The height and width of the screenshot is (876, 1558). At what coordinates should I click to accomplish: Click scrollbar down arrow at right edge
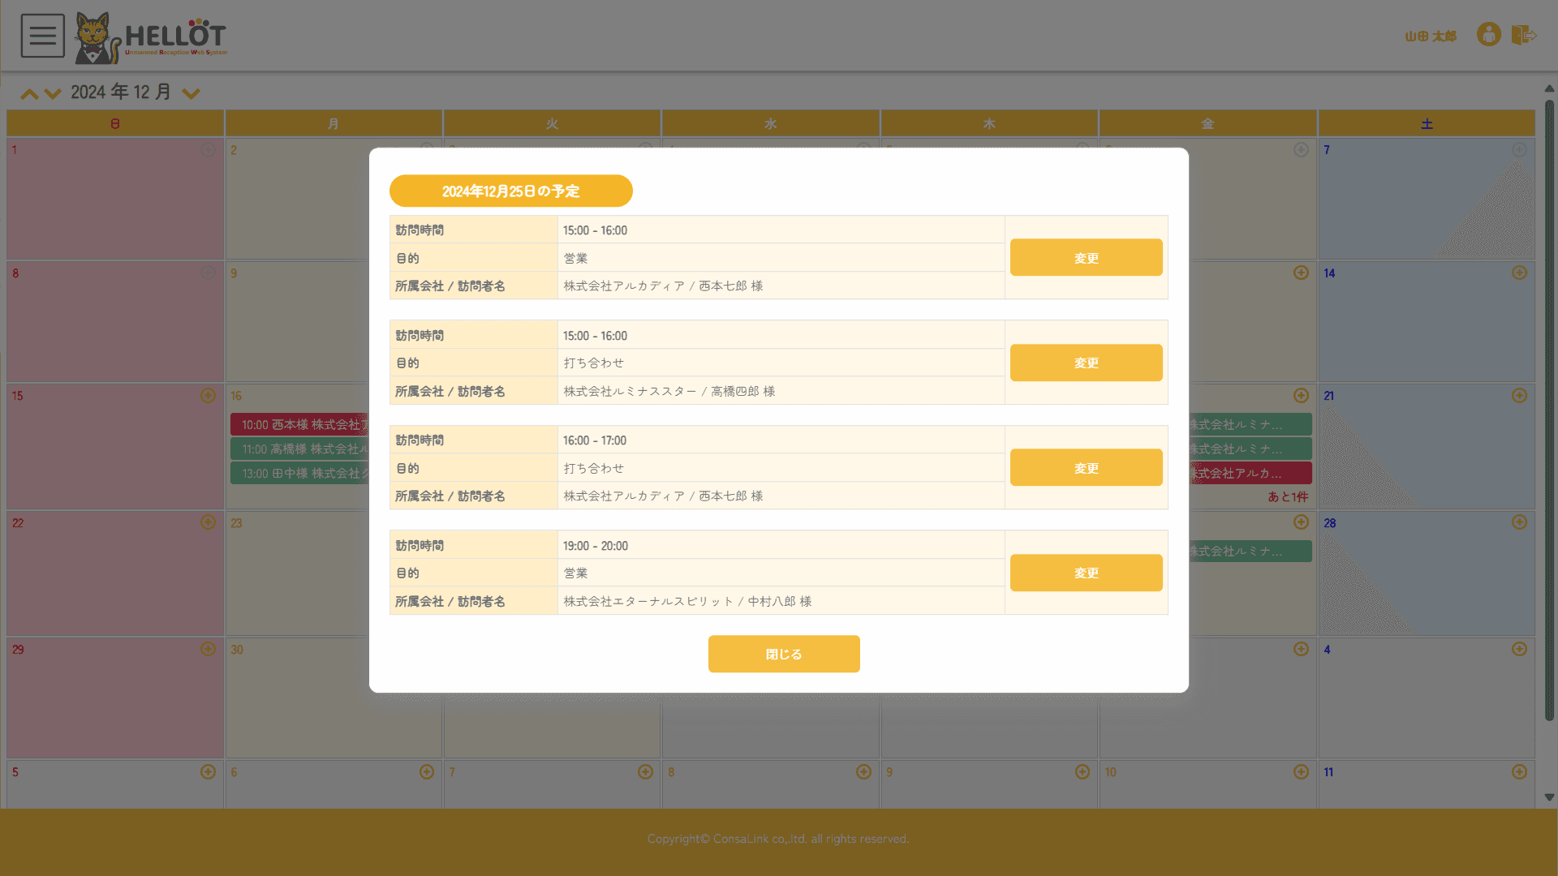(1549, 797)
